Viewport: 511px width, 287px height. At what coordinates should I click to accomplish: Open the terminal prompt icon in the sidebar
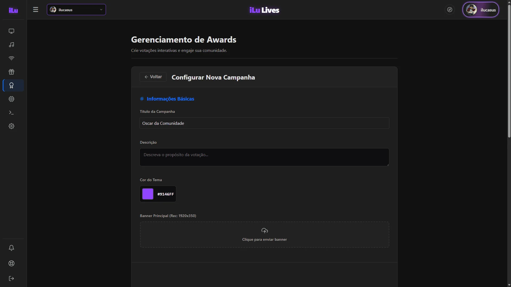point(11,113)
